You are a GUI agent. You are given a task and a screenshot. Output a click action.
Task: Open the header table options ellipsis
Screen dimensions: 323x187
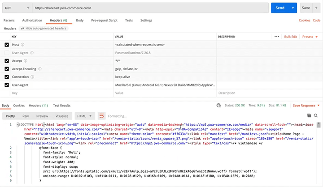(277, 37)
